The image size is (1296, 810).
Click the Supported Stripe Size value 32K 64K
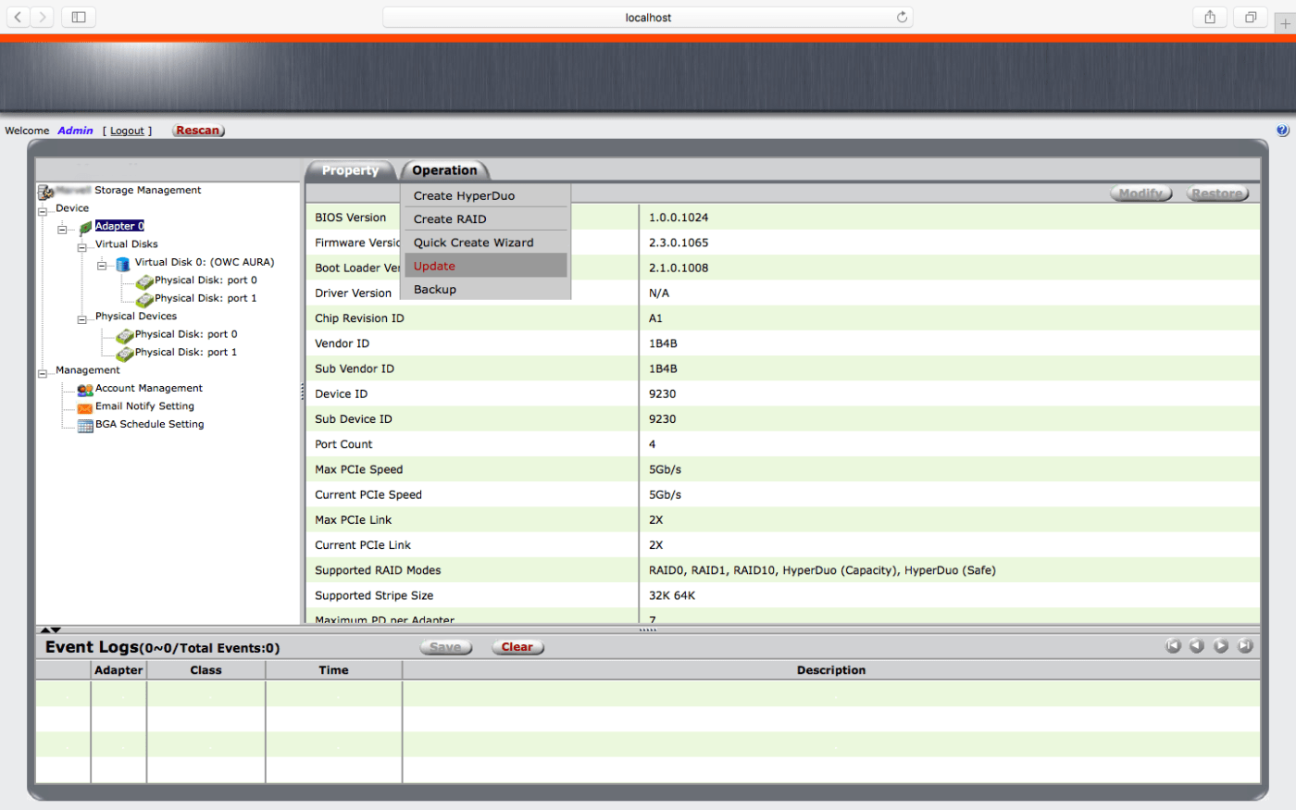(672, 595)
